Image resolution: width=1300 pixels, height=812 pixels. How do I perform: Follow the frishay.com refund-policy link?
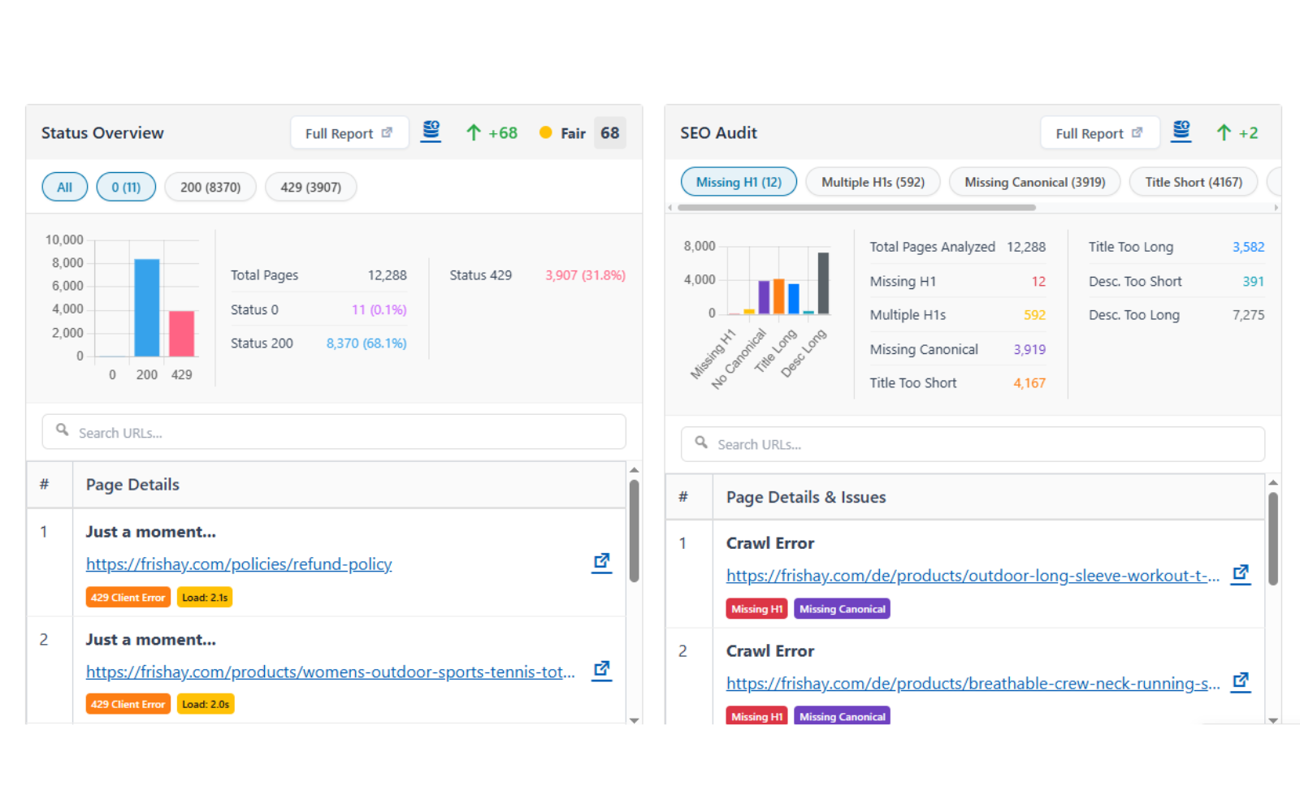click(238, 564)
